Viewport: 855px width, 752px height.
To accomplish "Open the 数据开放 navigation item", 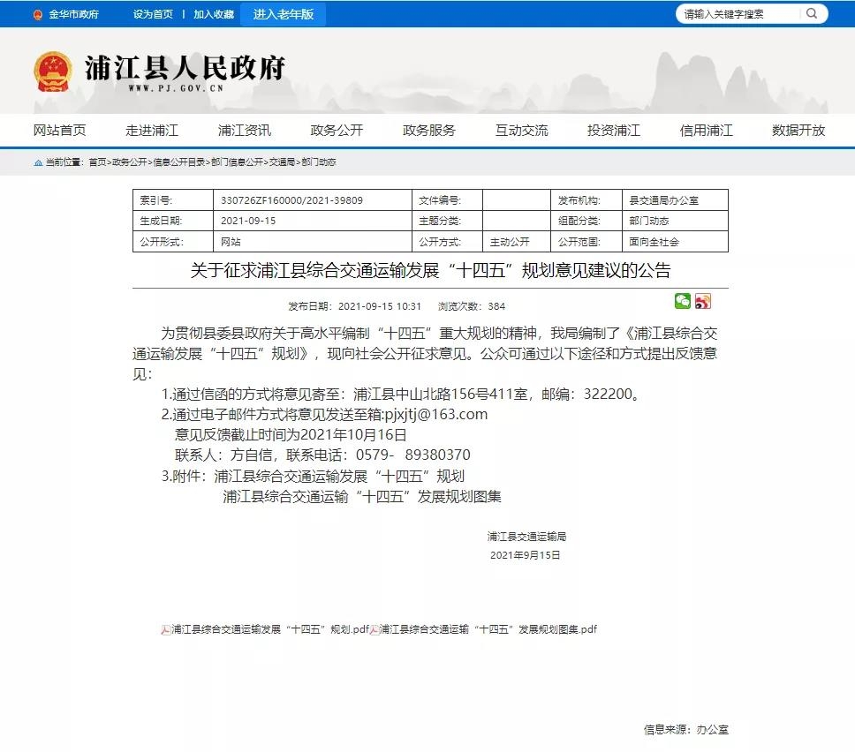I will pyautogui.click(x=798, y=130).
